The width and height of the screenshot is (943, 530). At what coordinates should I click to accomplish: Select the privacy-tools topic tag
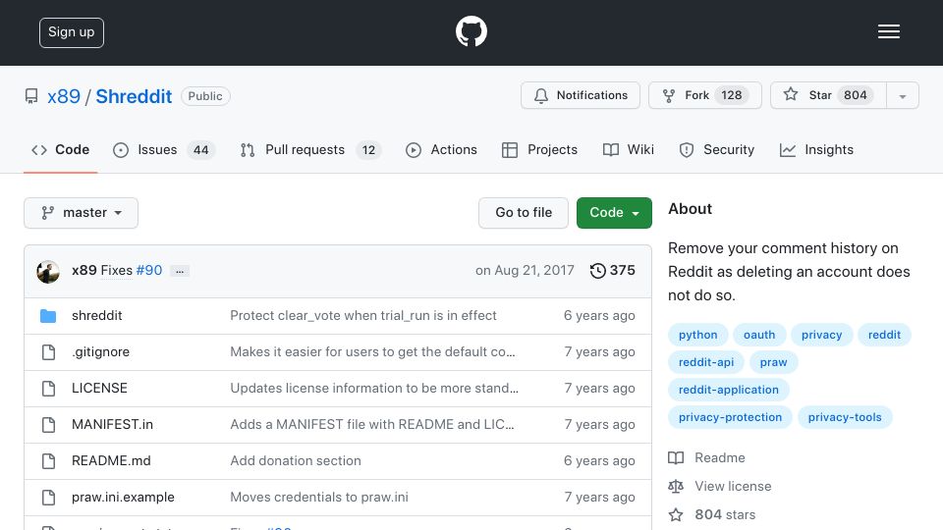(x=845, y=418)
